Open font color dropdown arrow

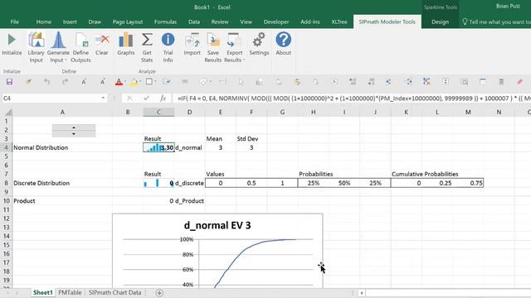[x=124, y=82]
